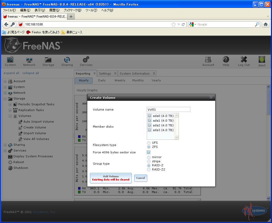The height and width of the screenshot is (223, 272).
Task: Click the Periodic Snapshot Tasks icon
Action: (15, 104)
